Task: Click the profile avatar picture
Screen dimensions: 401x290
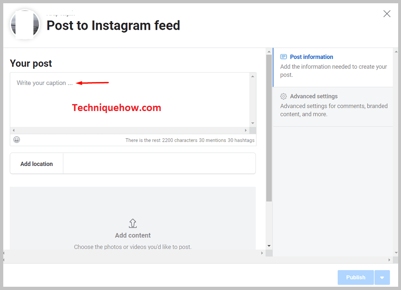Action: tap(25, 24)
